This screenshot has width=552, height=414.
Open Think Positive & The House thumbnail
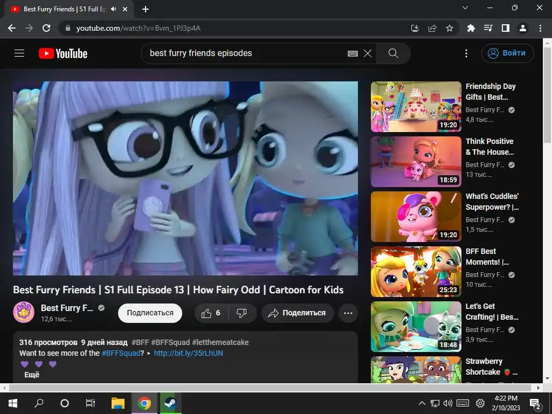coord(416,162)
